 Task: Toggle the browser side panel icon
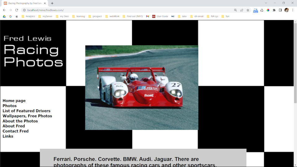280,10
